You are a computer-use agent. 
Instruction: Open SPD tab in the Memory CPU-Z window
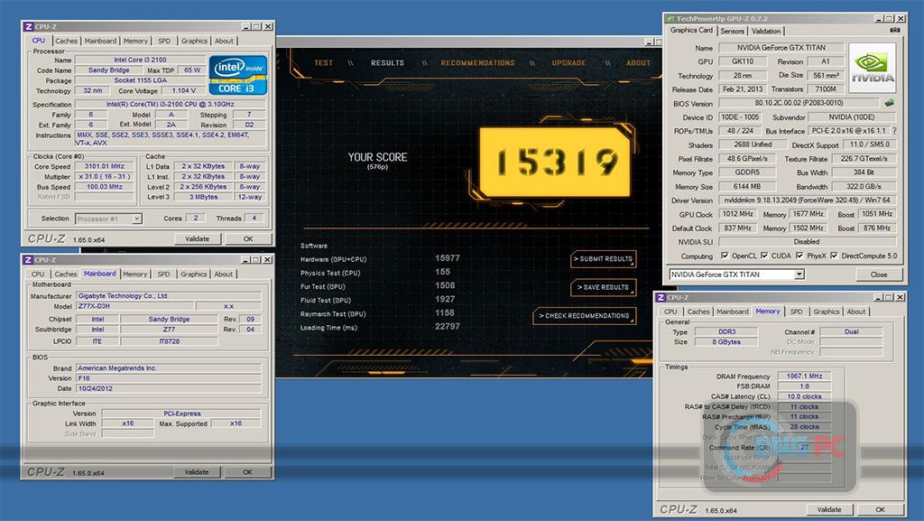tap(796, 312)
